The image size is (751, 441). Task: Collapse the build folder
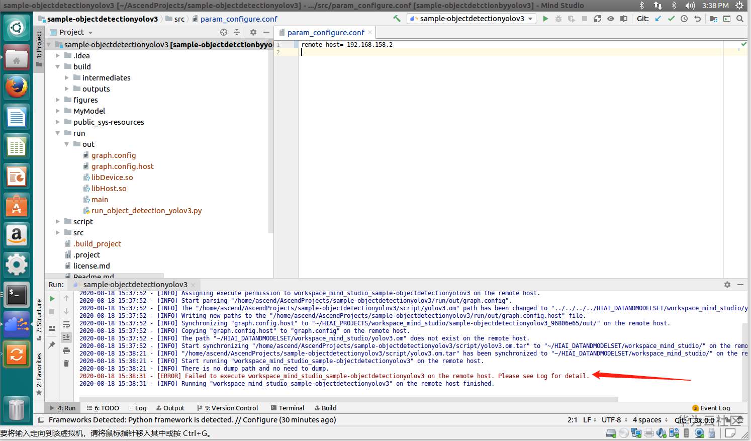(58, 67)
